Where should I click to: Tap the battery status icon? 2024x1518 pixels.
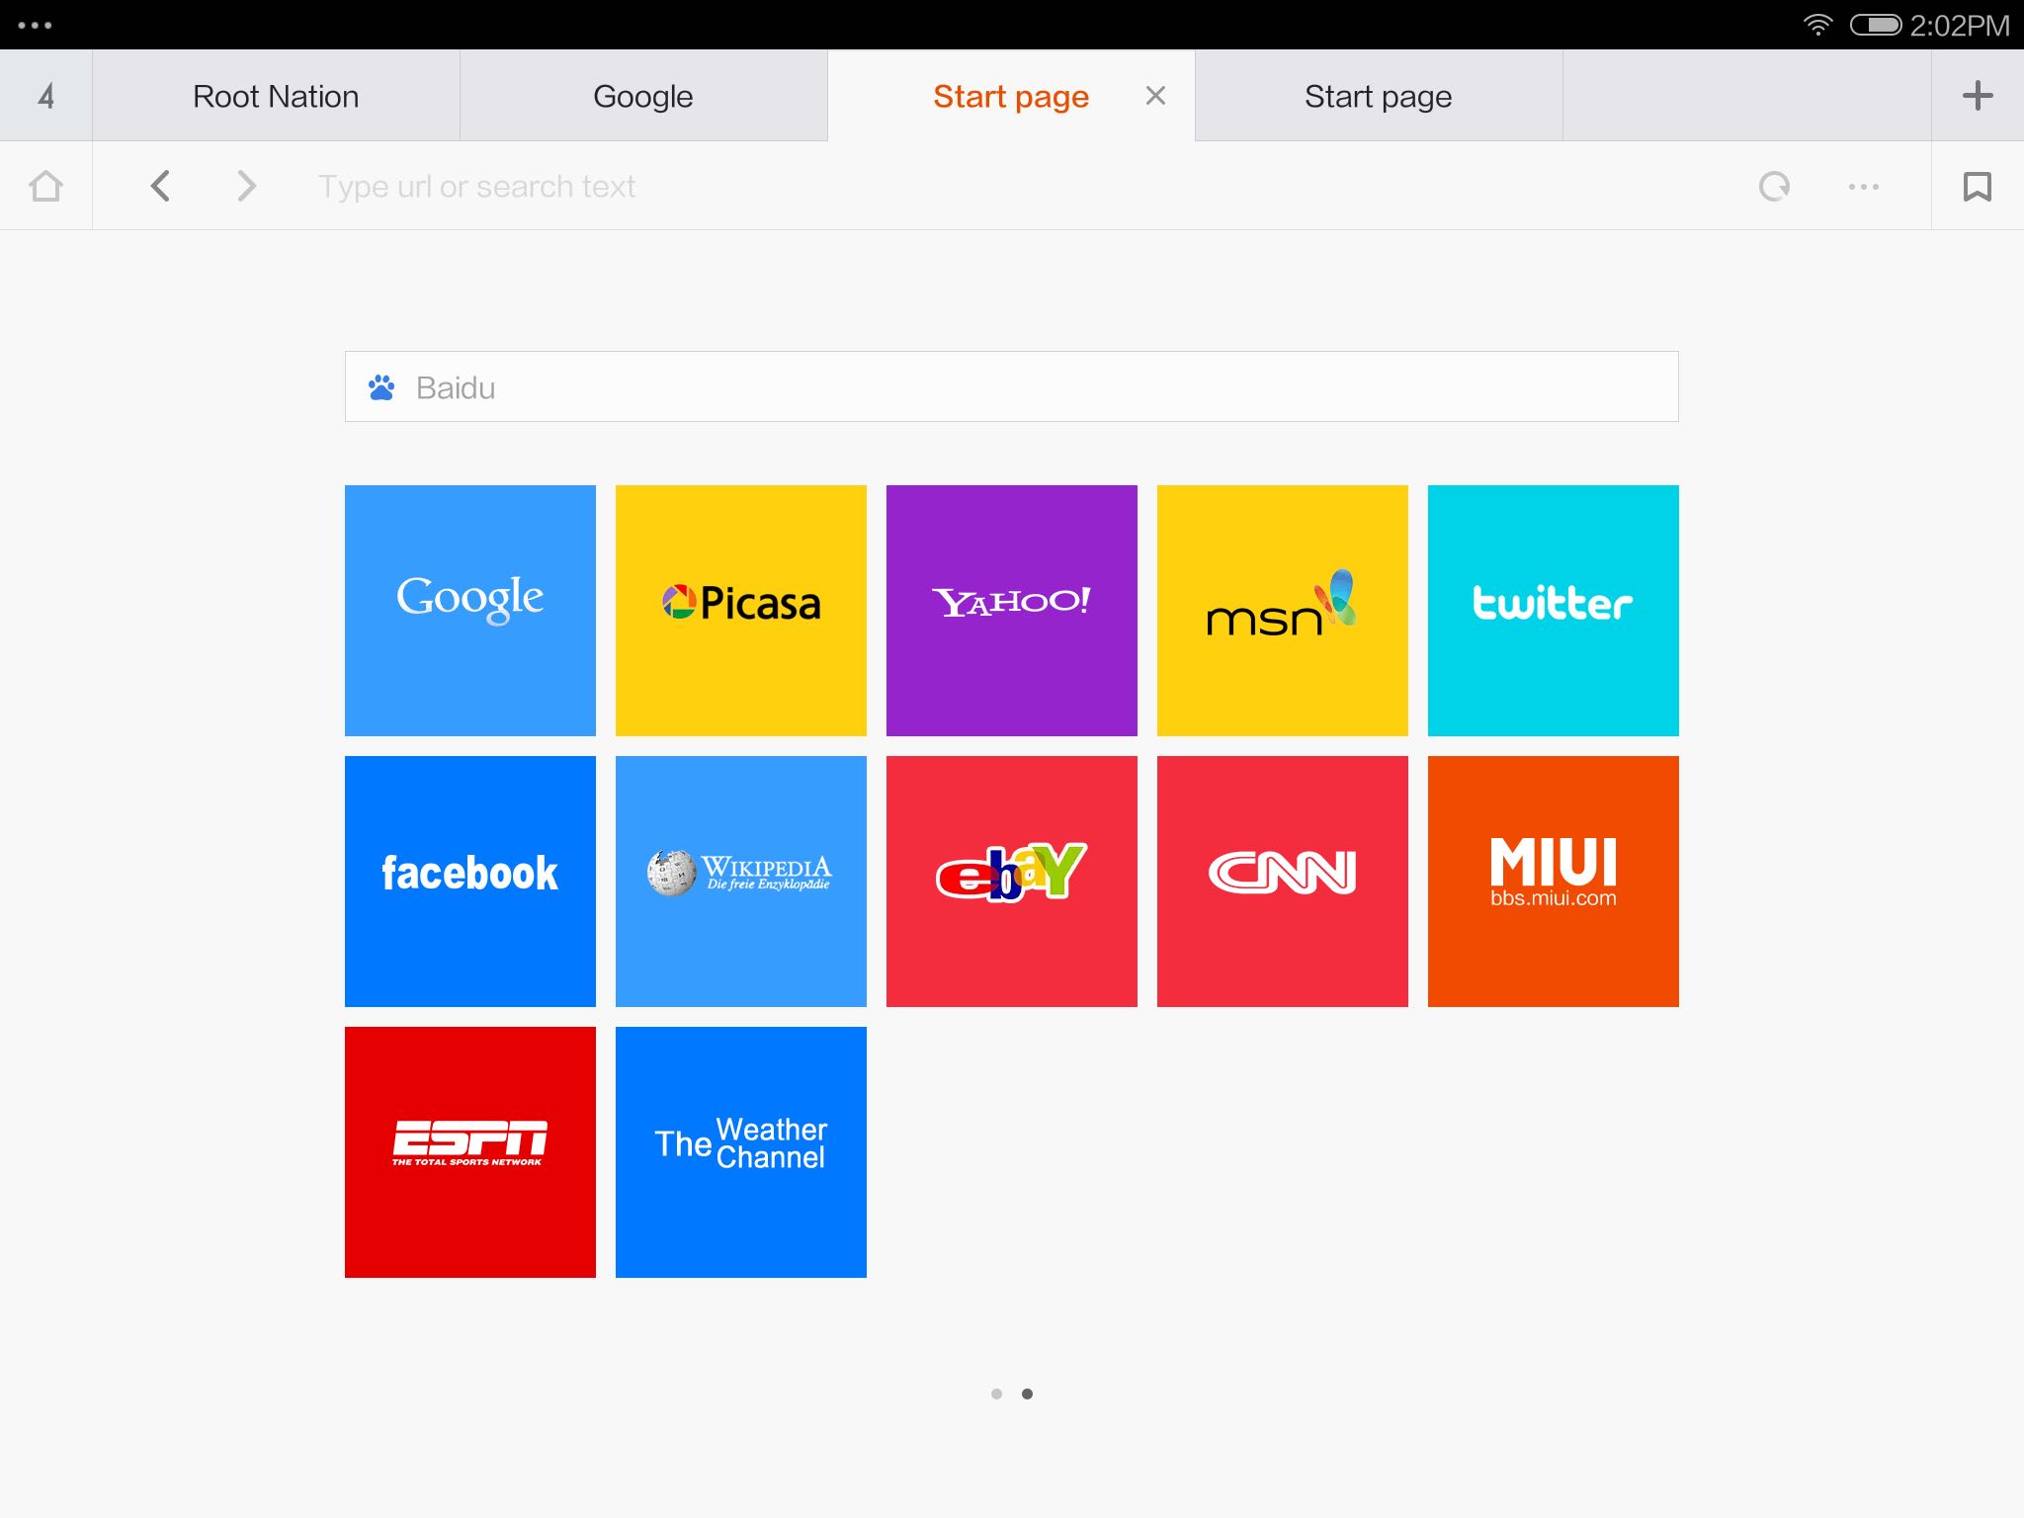coord(1876,25)
